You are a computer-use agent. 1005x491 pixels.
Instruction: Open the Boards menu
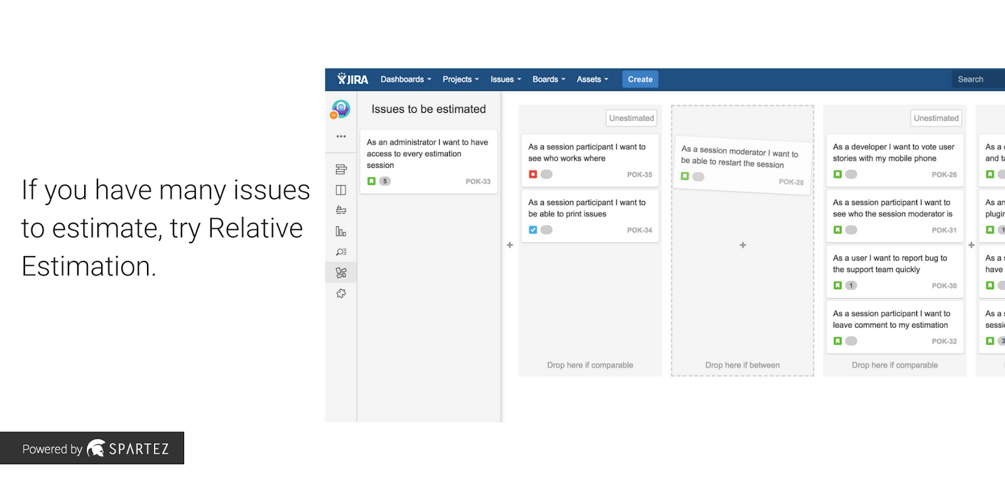click(548, 80)
